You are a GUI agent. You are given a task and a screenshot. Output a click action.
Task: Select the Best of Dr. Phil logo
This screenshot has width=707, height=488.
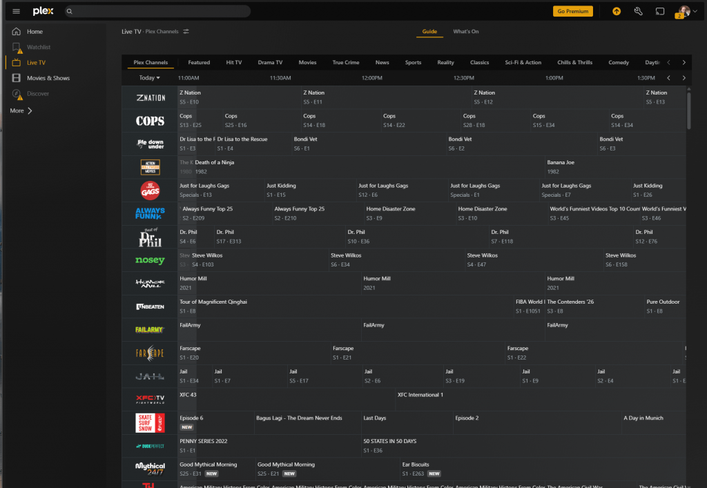click(150, 237)
